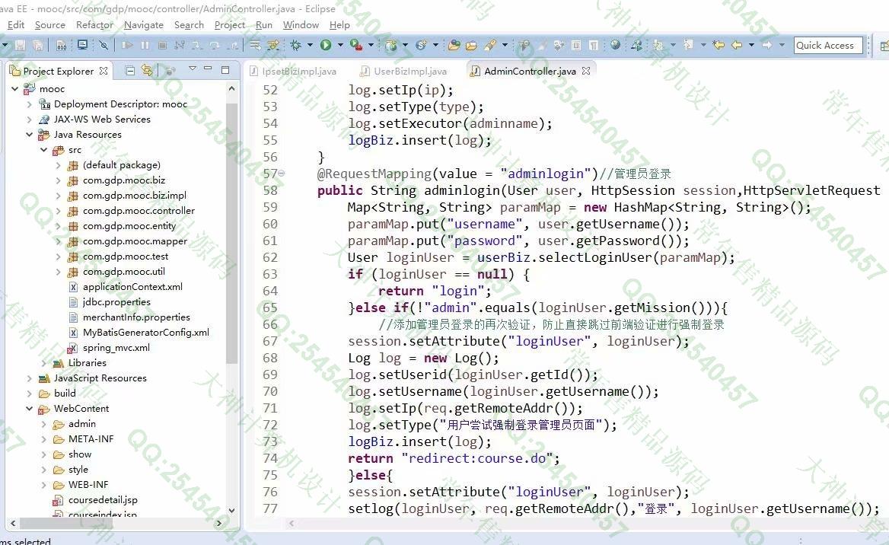The image size is (889, 545).
Task: Expand the com.gdp.mooc.controller package
Action: click(59, 211)
